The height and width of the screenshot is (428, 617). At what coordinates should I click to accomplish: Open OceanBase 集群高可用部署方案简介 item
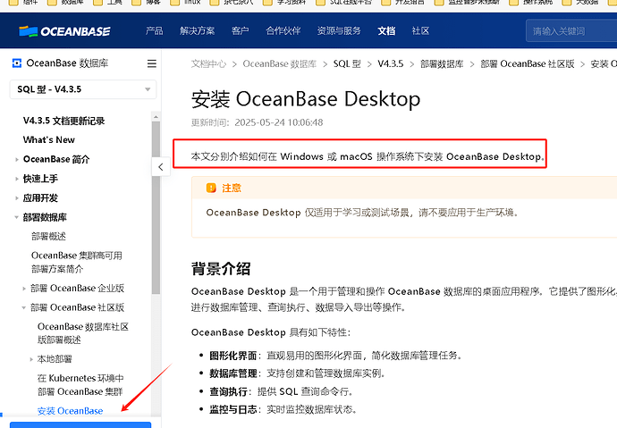(77, 262)
